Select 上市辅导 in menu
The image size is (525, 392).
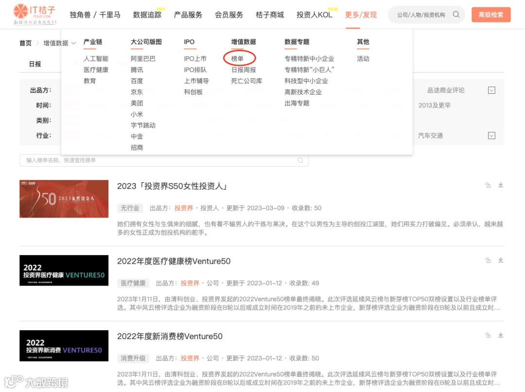196,81
